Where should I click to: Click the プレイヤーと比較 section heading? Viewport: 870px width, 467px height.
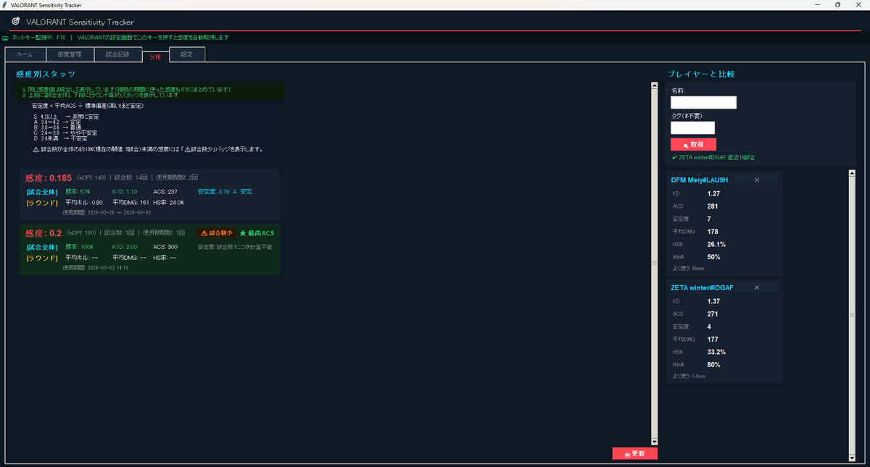tap(702, 74)
